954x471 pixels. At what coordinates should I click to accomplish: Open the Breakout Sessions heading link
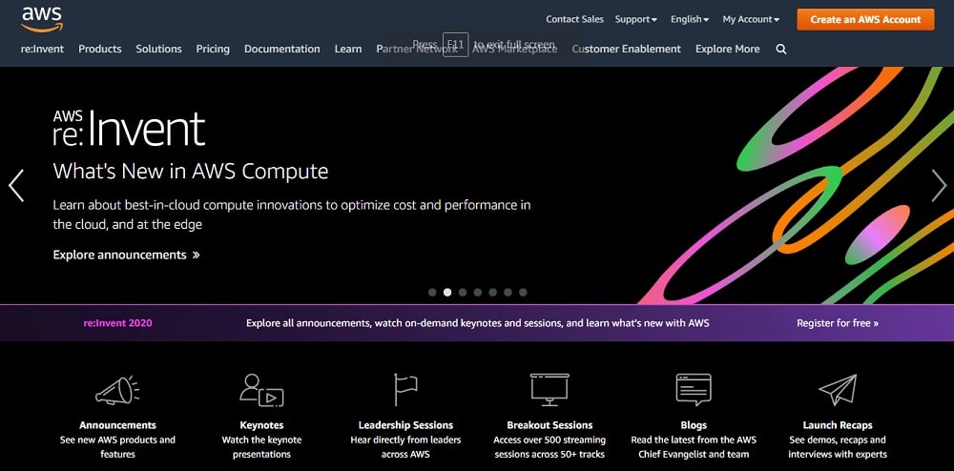tap(550, 425)
